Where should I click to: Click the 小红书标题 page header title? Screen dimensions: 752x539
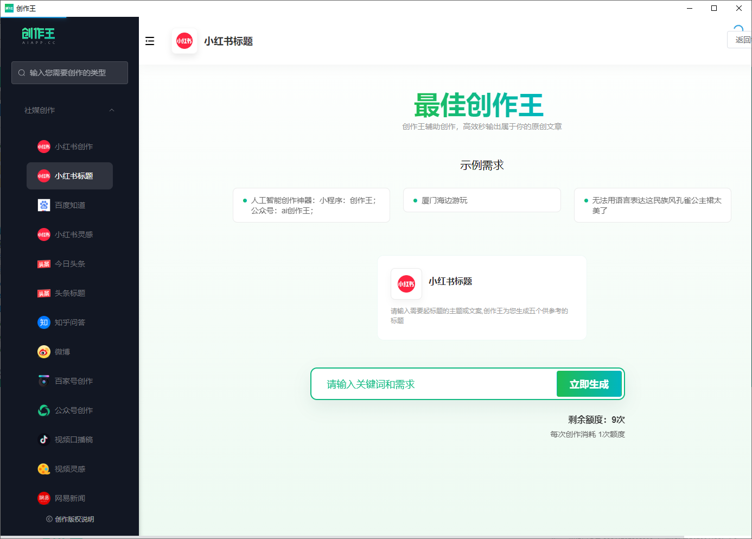click(228, 41)
